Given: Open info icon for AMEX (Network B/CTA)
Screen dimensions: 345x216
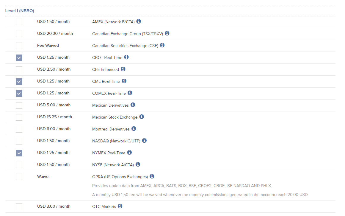Looking at the screenshot, I should pyautogui.click(x=139, y=21).
